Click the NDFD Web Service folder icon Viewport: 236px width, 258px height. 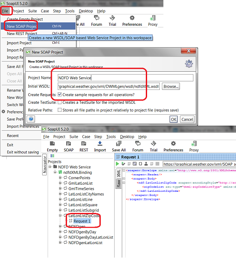pos(55,167)
